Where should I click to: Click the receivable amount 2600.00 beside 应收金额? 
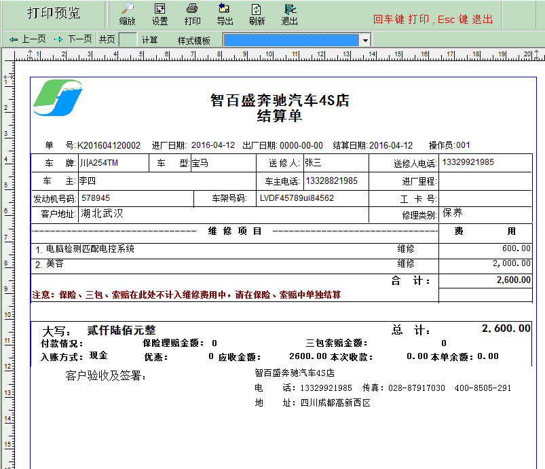[308, 356]
